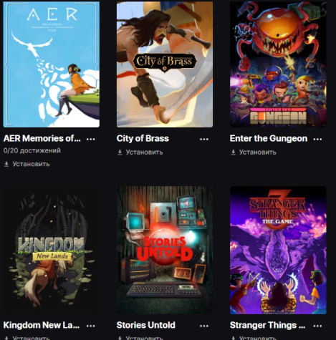Open the three-dot menu for Enter the Gungeon
Viewport: 336px width, 340px height.
[317, 139]
